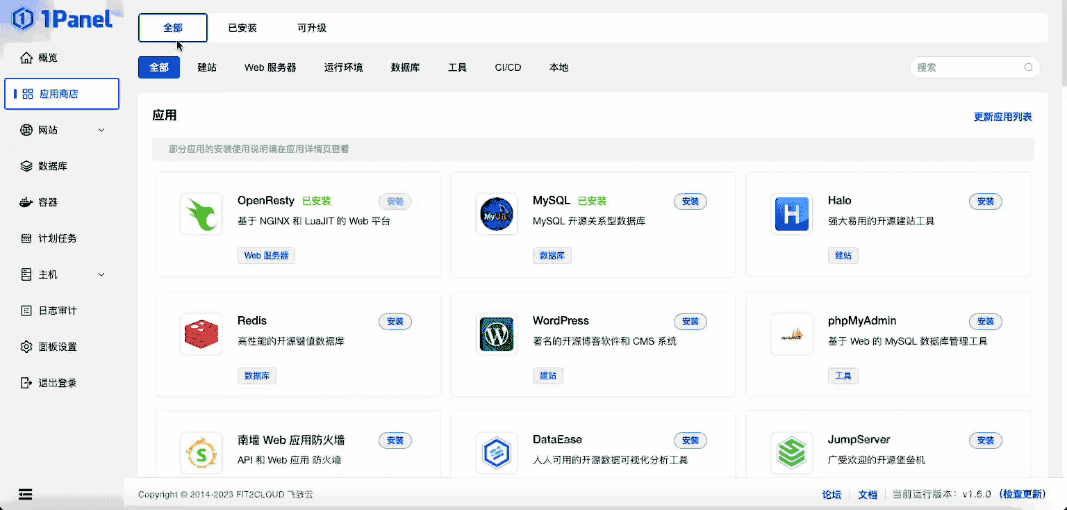
Task: Switch to the 已安装 tab
Action: point(240,28)
